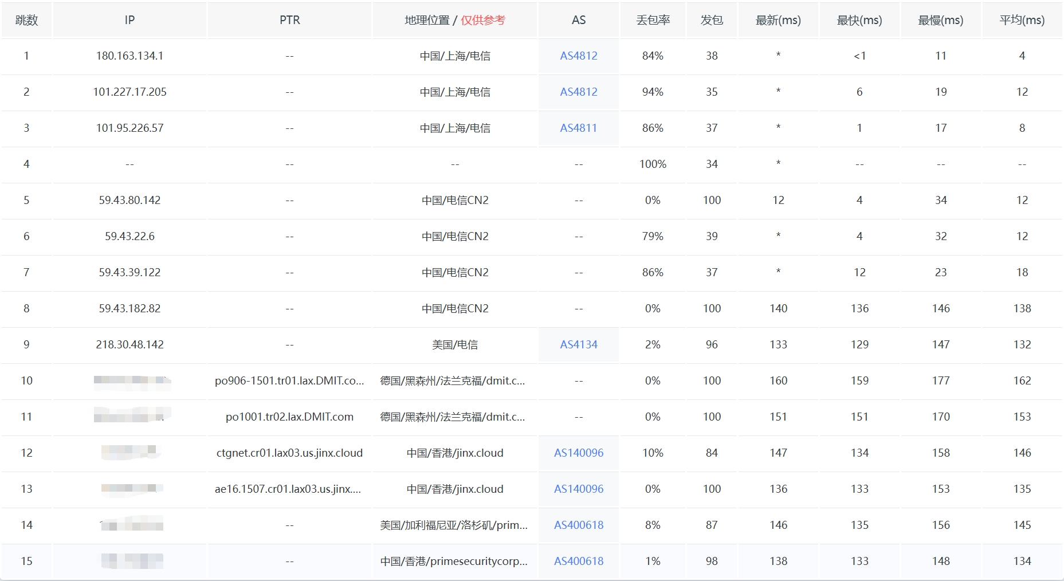This screenshot has width=1064, height=581.
Task: Click the 平均(ms) column header
Action: (x=1022, y=20)
